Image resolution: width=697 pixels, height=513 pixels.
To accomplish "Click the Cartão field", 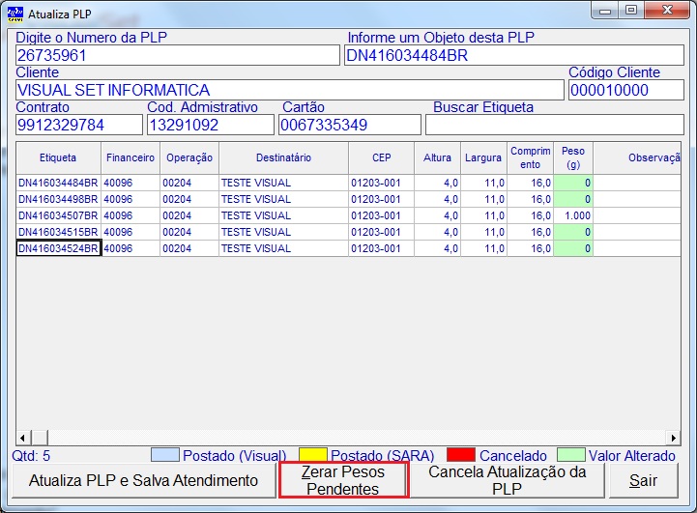I will coord(349,125).
